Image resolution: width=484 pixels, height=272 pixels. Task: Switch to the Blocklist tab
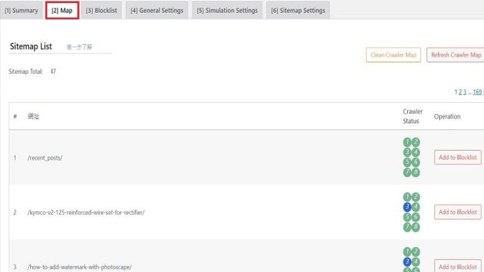[x=101, y=11]
